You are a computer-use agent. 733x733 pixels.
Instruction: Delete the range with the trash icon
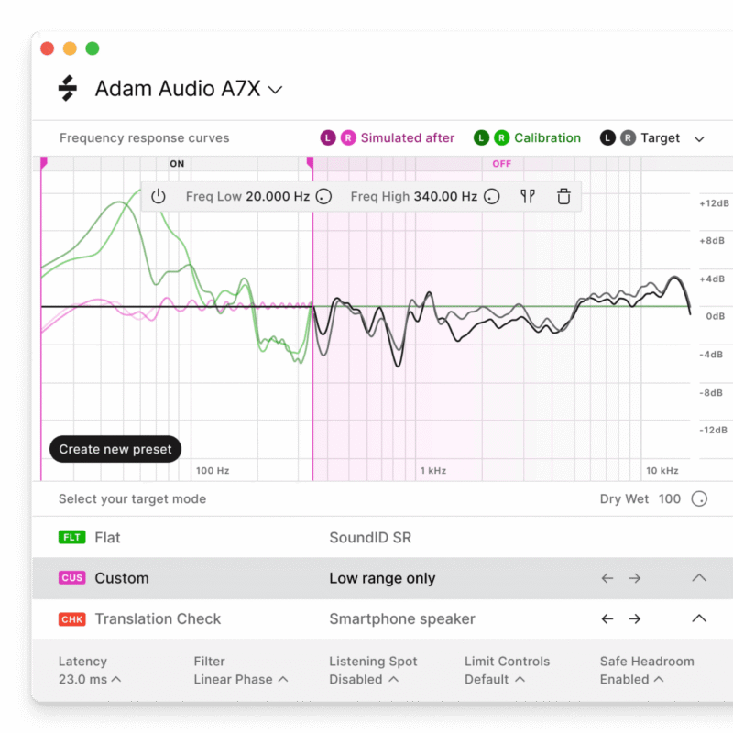click(x=563, y=196)
